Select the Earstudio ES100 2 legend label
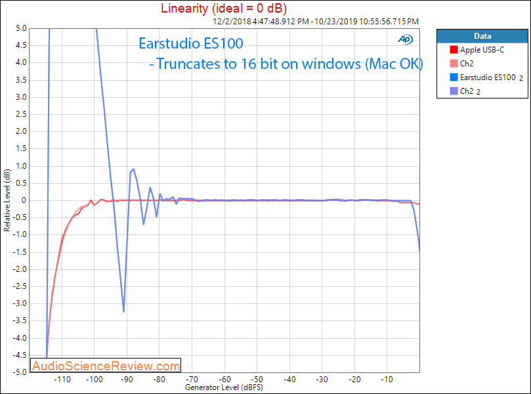Viewport: 531px width, 394px height. pyautogui.click(x=492, y=77)
